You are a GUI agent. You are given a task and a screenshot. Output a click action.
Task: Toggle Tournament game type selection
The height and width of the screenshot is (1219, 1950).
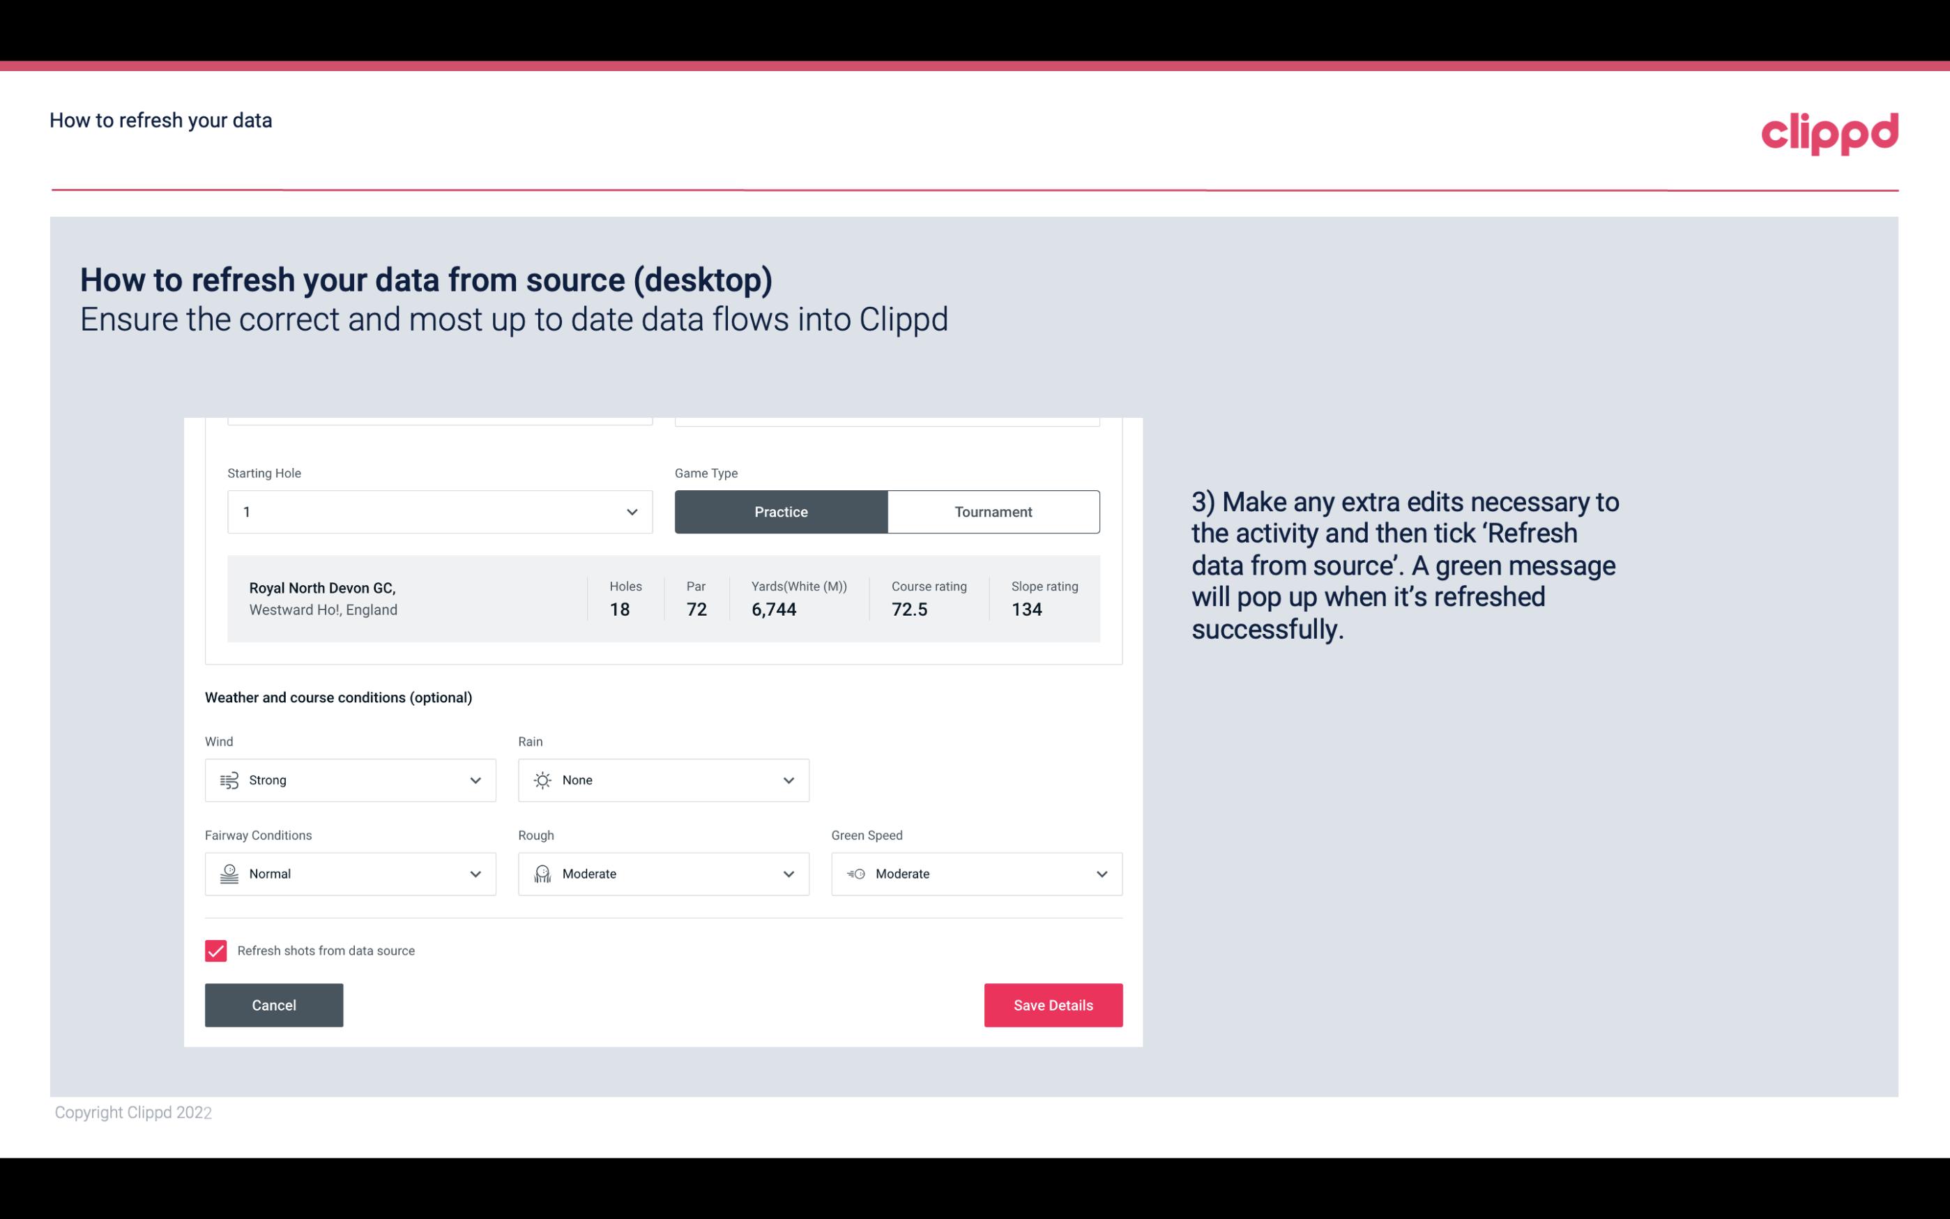[993, 511]
